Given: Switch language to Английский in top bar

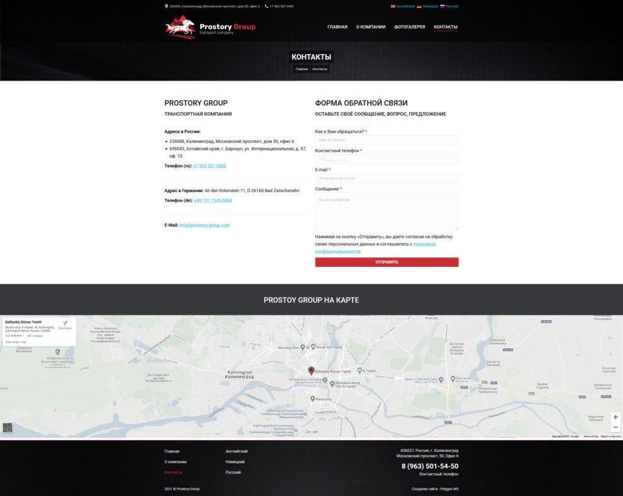Looking at the screenshot, I should [x=405, y=6].
